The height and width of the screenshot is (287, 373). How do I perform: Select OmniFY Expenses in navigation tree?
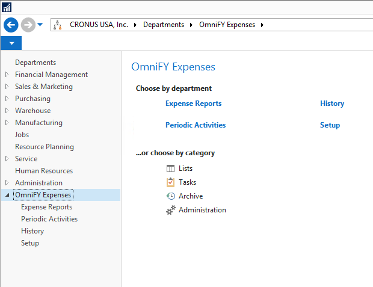coord(43,195)
